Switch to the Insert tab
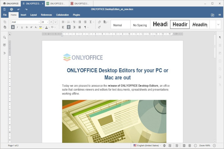 point(23,15)
